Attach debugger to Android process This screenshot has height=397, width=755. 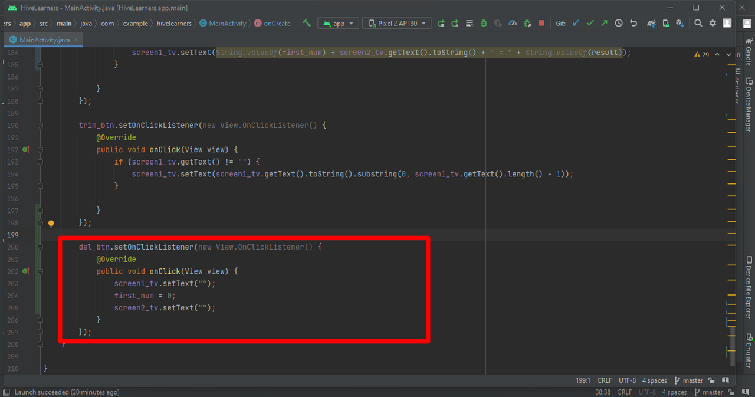point(527,23)
